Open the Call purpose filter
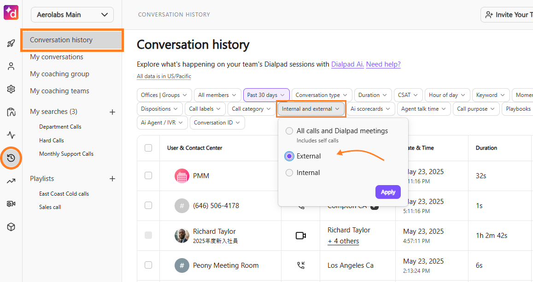533x282 pixels. click(476, 109)
